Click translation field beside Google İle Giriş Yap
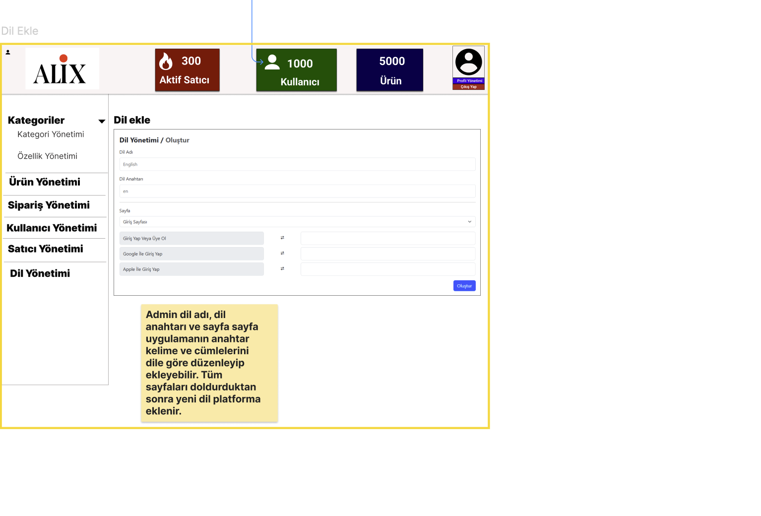 pos(388,254)
